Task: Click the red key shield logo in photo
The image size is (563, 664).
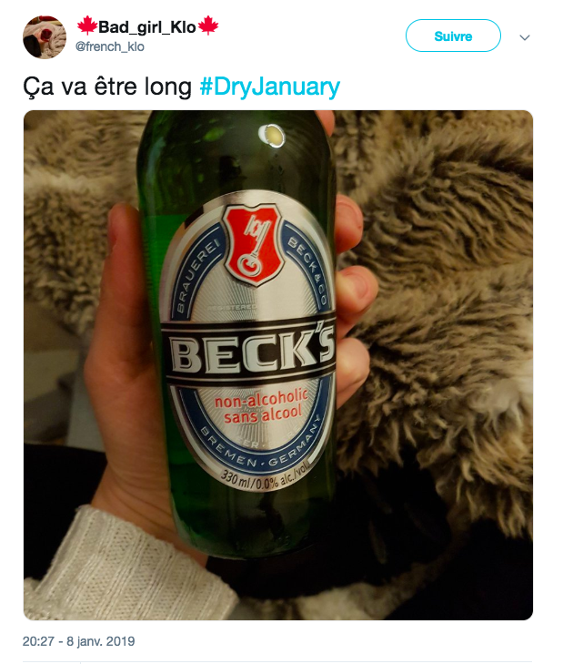Action: 253,245
